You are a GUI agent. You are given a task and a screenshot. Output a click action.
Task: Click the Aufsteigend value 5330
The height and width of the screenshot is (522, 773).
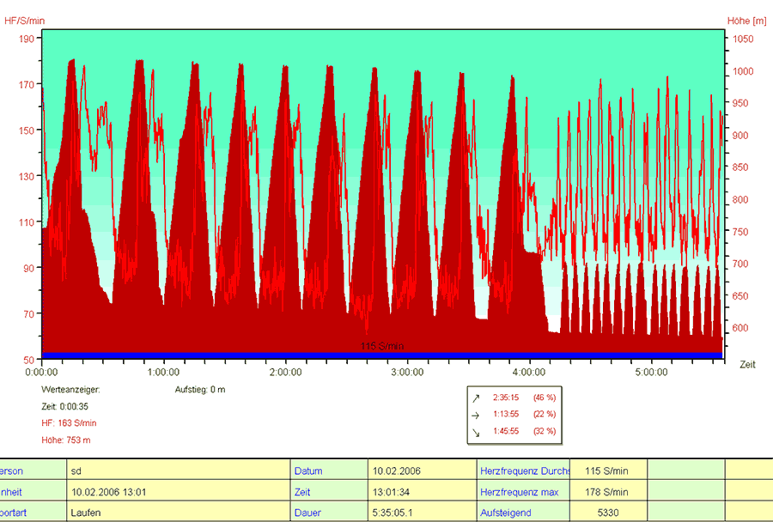(x=605, y=513)
